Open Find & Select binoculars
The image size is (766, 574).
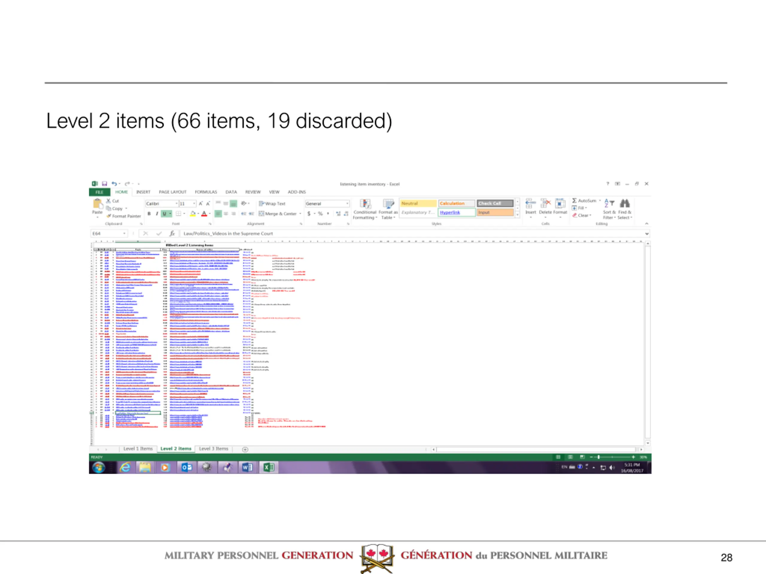tap(625, 209)
